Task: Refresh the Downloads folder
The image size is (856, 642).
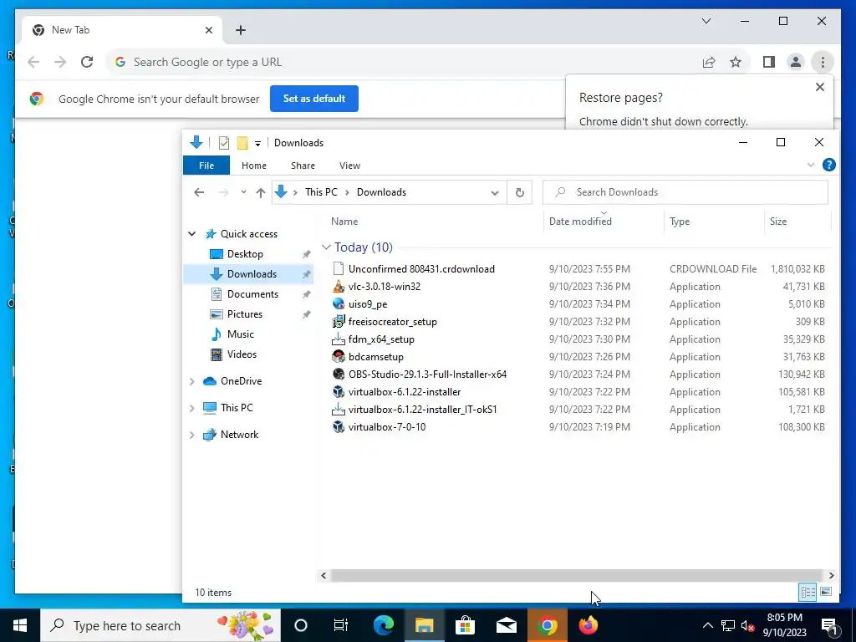Action: click(x=520, y=192)
